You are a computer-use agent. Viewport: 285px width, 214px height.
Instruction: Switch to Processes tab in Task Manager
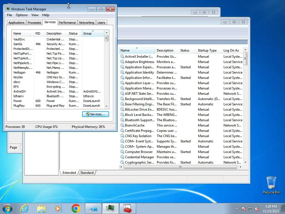point(34,23)
